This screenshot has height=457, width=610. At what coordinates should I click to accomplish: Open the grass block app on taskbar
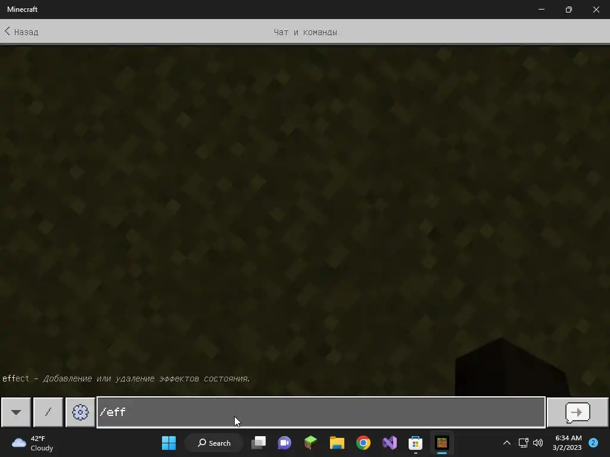[x=310, y=443]
